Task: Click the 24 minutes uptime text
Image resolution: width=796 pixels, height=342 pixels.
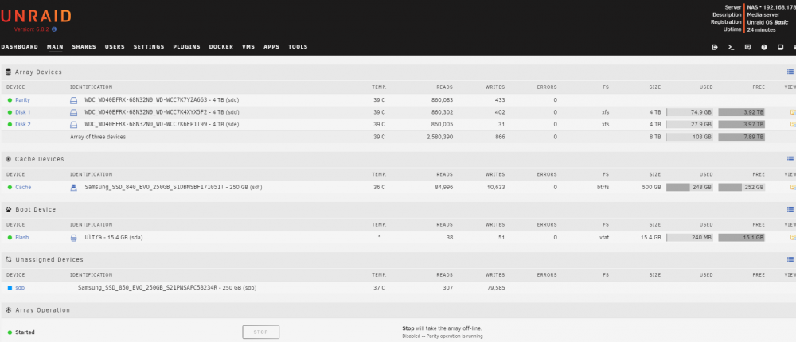Action: click(762, 30)
